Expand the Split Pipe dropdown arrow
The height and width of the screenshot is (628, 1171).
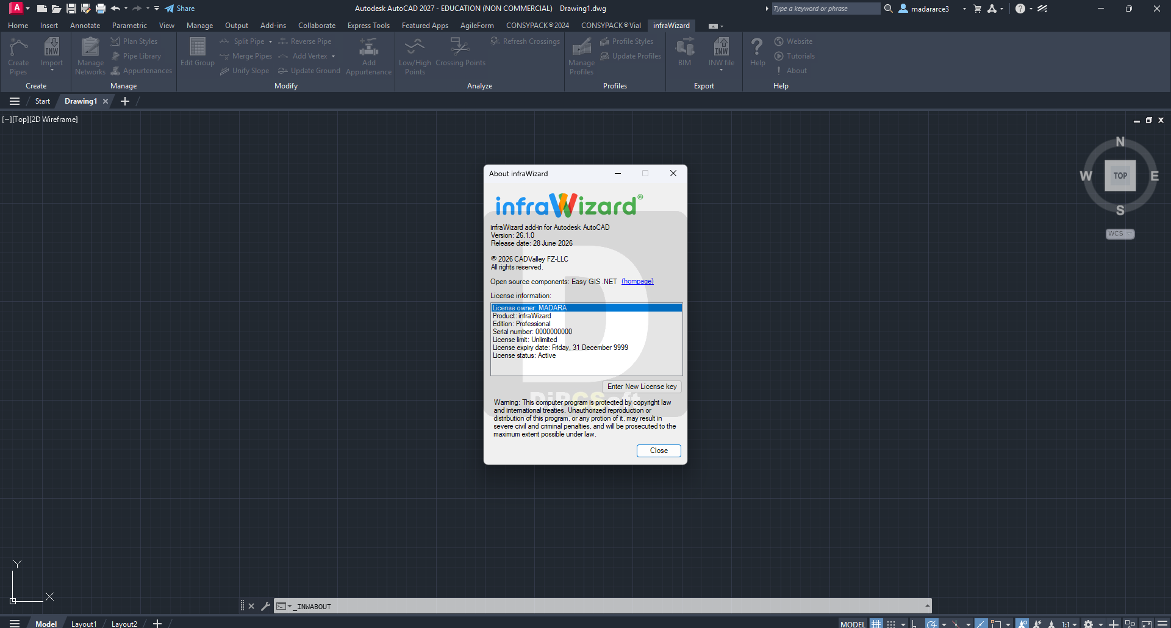271,41
